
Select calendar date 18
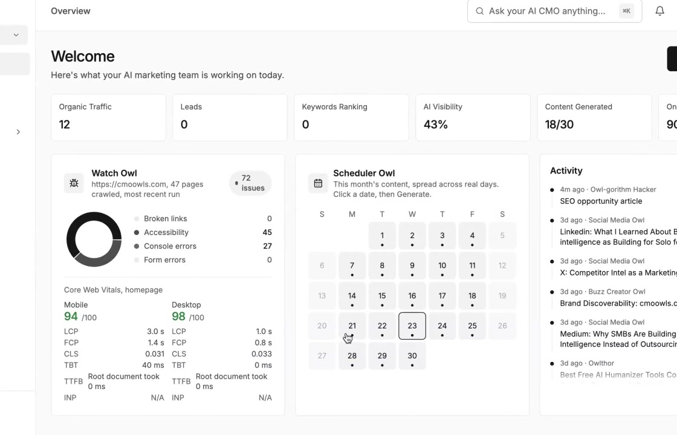[472, 296]
